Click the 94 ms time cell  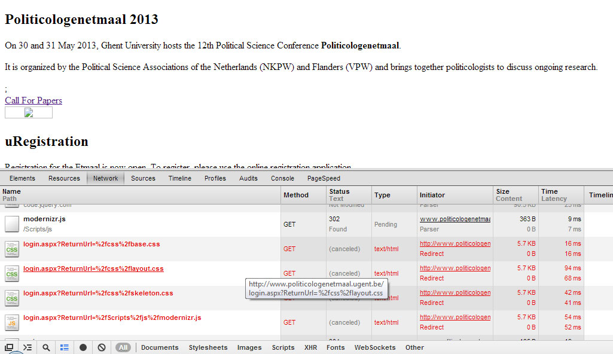pyautogui.click(x=573, y=268)
